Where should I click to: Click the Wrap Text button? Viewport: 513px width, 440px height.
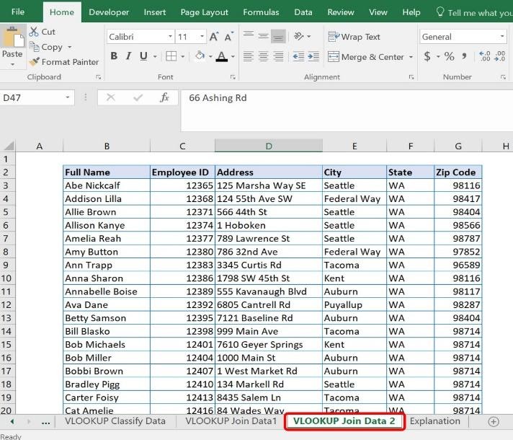[x=354, y=37]
